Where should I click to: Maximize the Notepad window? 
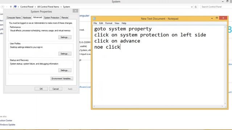click(217, 18)
